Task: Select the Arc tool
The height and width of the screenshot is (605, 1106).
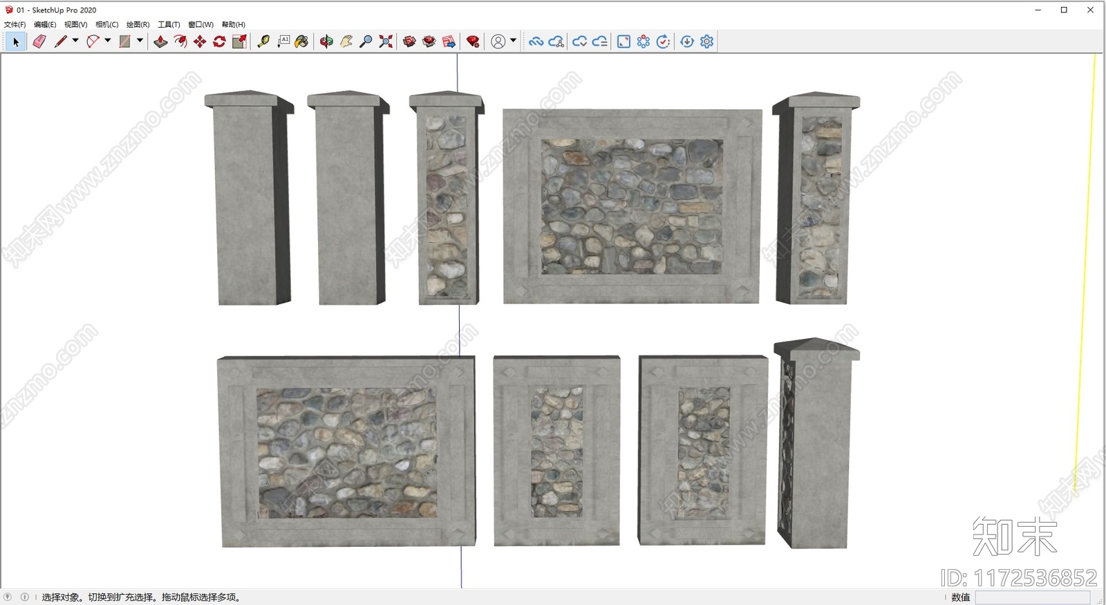Action: (x=93, y=41)
